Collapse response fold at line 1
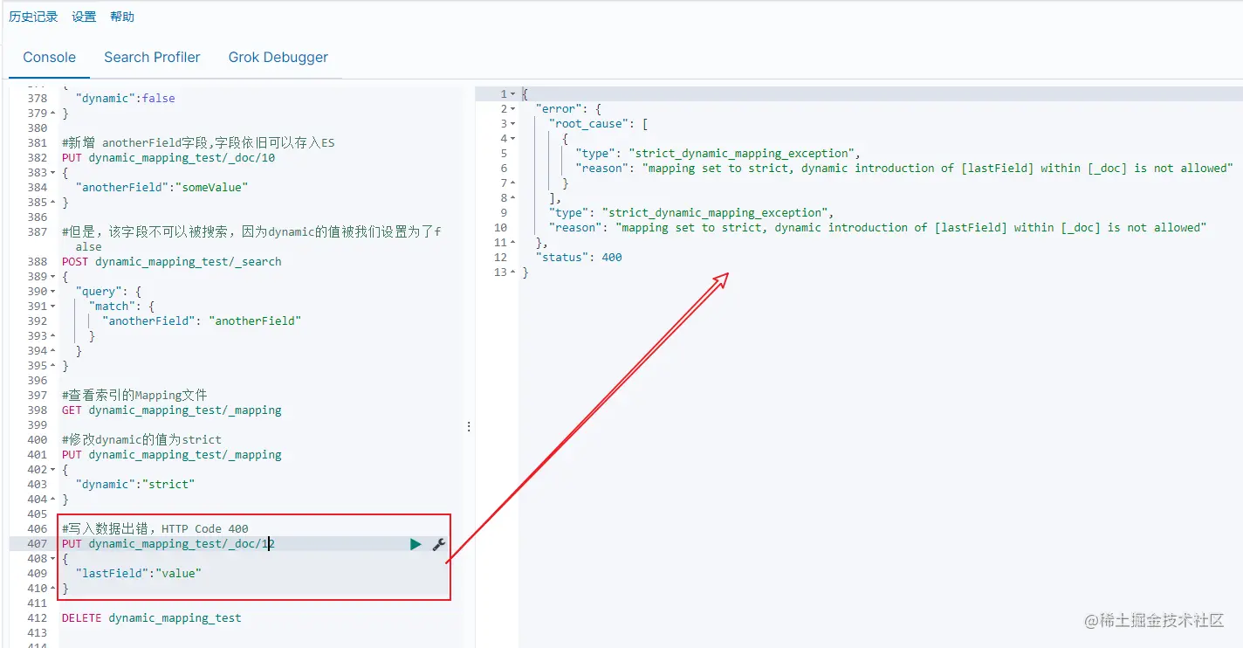The image size is (1243, 648). (x=512, y=94)
